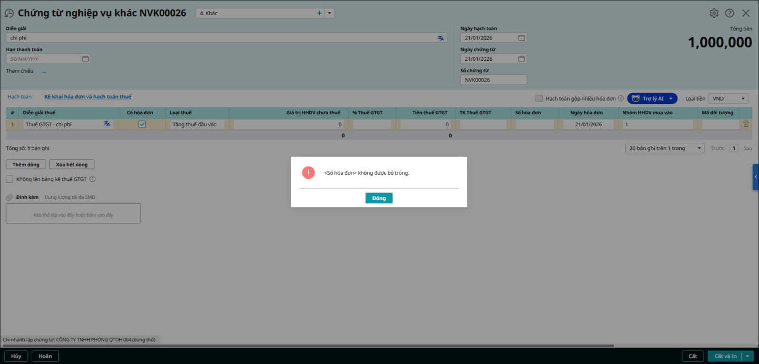Switch to the Hạch toán tab

[x=19, y=97]
